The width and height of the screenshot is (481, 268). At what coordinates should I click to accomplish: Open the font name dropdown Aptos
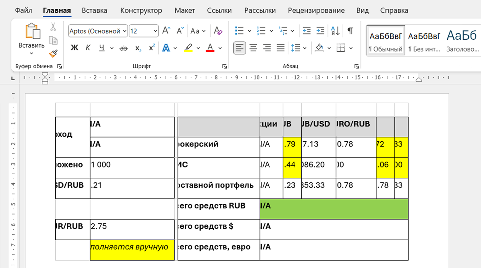click(x=124, y=31)
